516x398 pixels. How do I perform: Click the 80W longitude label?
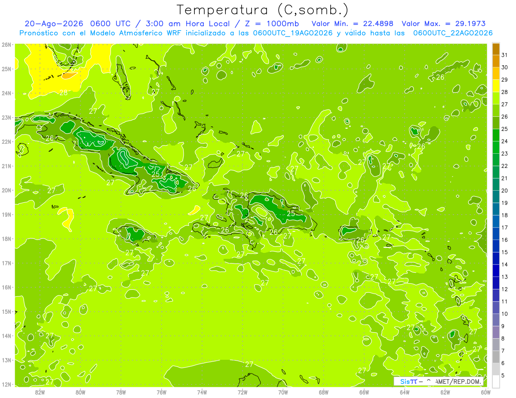(80, 392)
